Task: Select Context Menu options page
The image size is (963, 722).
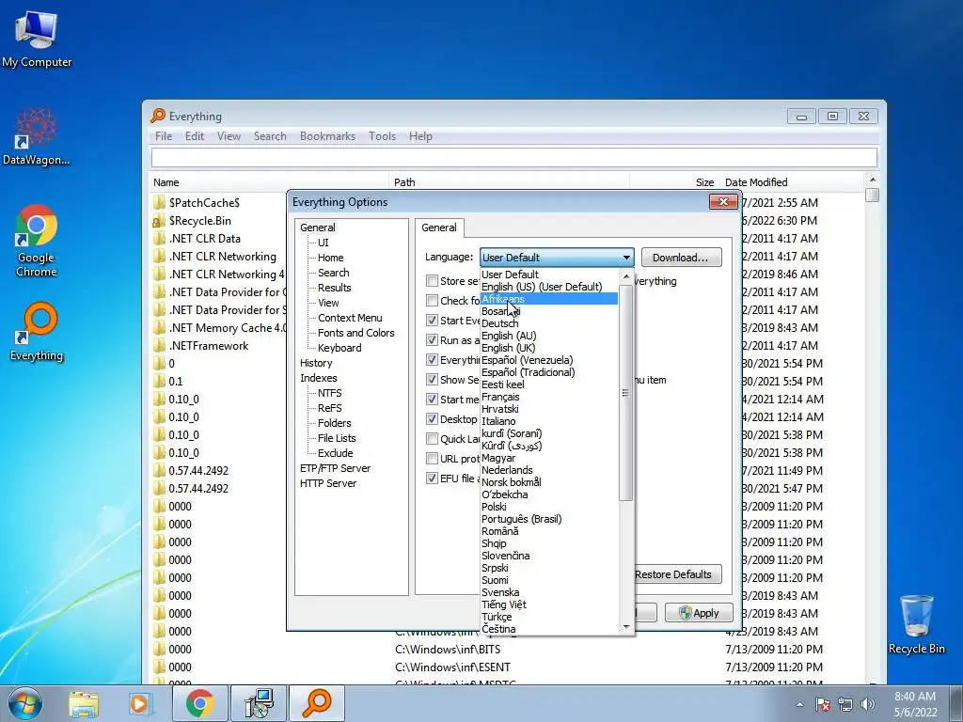Action: coord(350,318)
